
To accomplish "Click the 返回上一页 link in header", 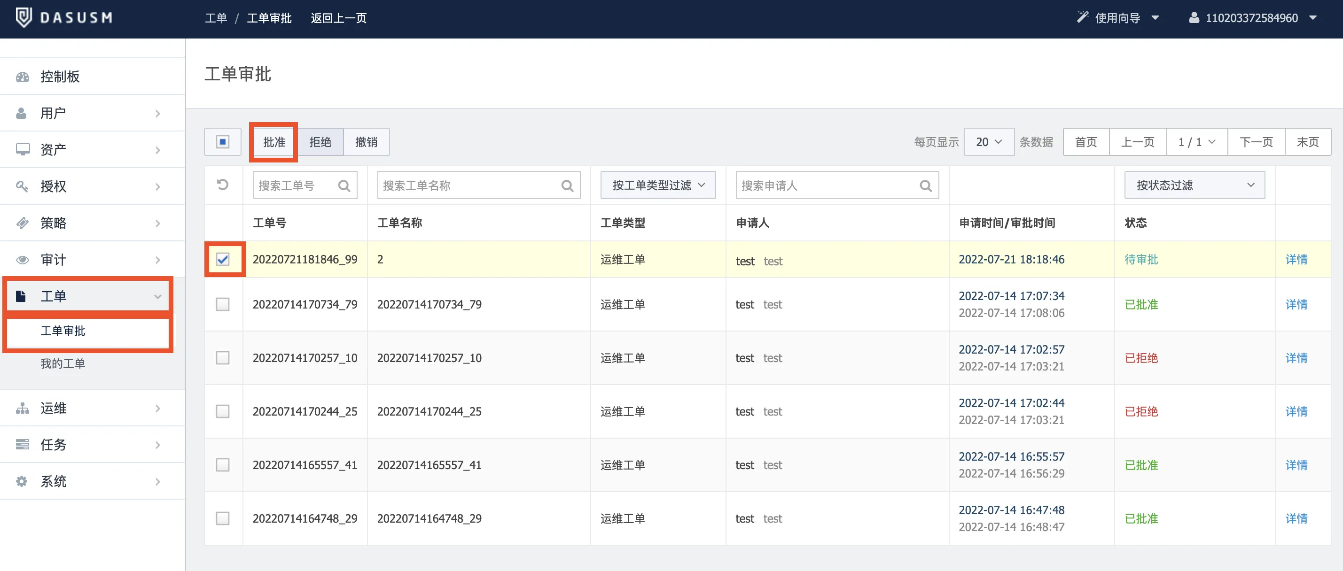I will (338, 18).
